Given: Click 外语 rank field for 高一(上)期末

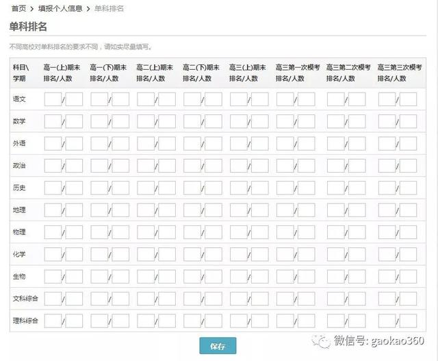Looking at the screenshot, I should click(x=53, y=143).
